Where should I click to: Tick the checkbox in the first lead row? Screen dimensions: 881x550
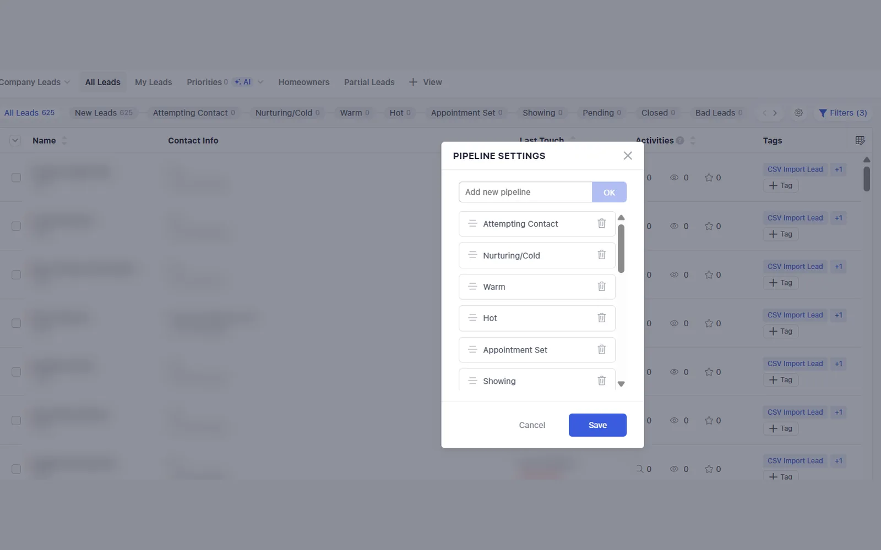[x=16, y=178]
